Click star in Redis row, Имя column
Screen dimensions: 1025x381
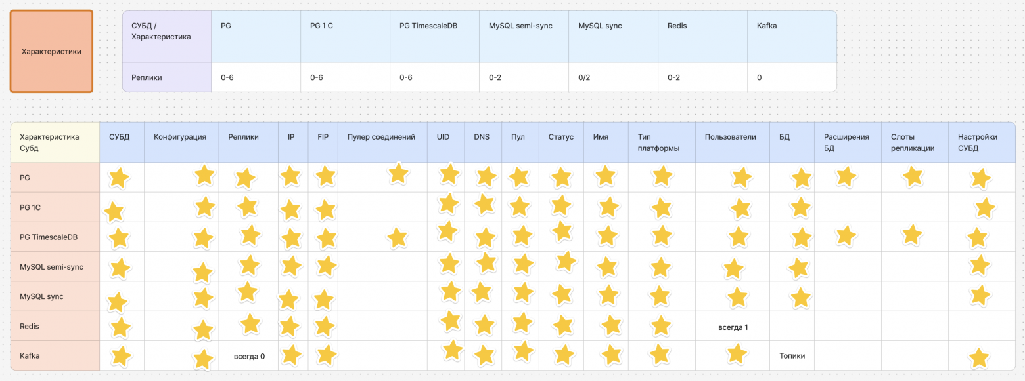click(612, 326)
